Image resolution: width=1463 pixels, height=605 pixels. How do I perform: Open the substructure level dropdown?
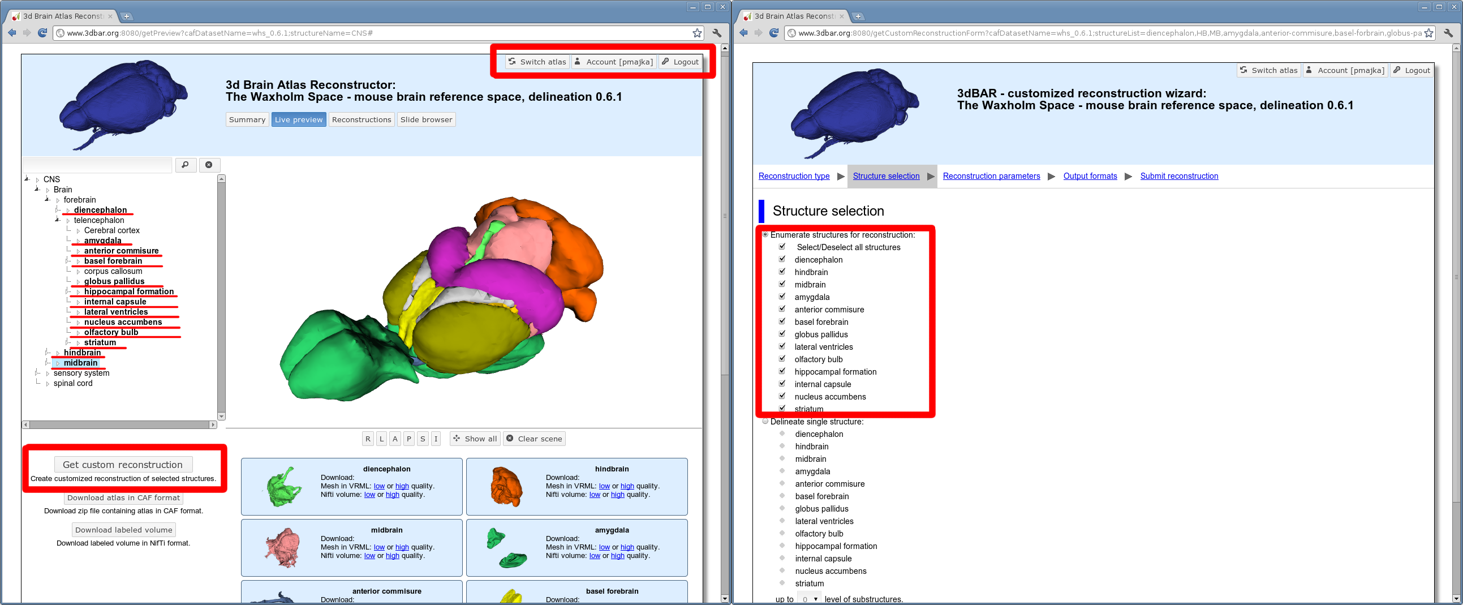(x=808, y=599)
